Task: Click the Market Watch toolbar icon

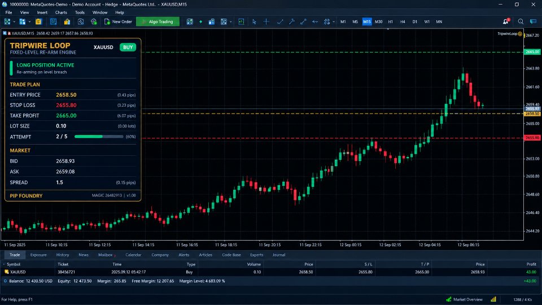Action: click(53, 21)
